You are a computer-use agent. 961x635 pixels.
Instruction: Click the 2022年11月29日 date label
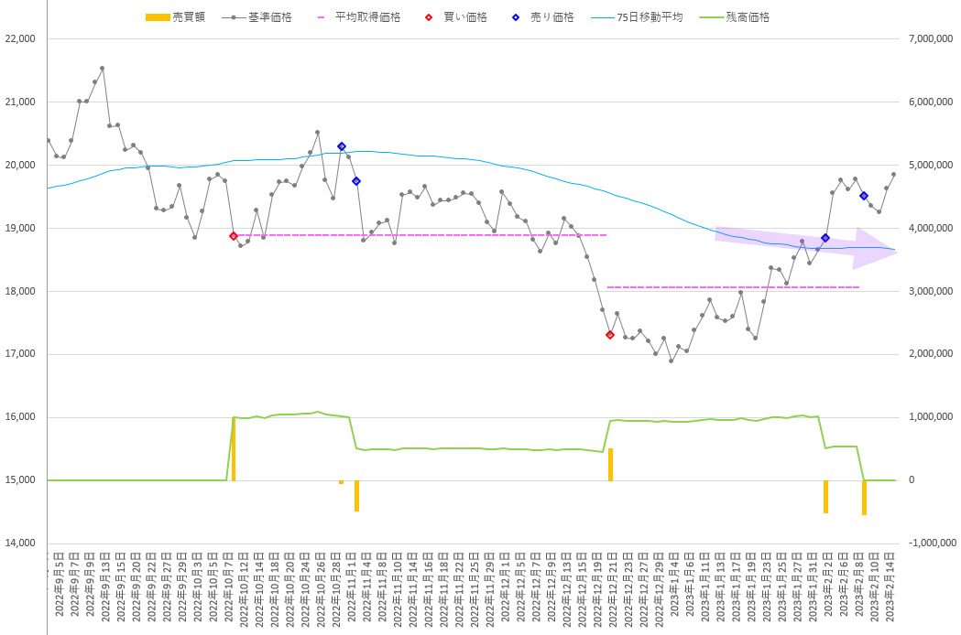click(490, 589)
